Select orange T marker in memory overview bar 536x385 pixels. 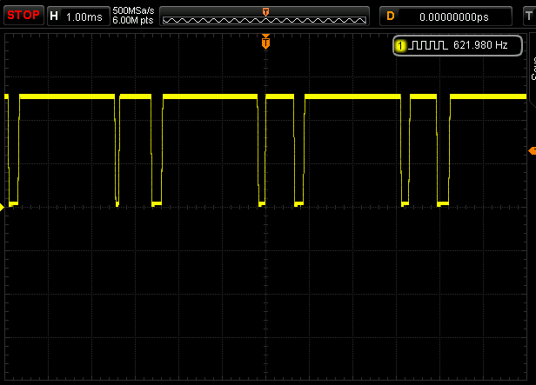click(265, 10)
